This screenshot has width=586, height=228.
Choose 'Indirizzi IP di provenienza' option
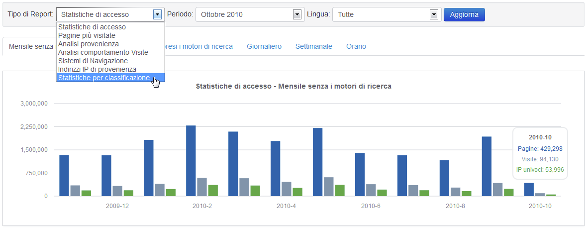click(110, 69)
